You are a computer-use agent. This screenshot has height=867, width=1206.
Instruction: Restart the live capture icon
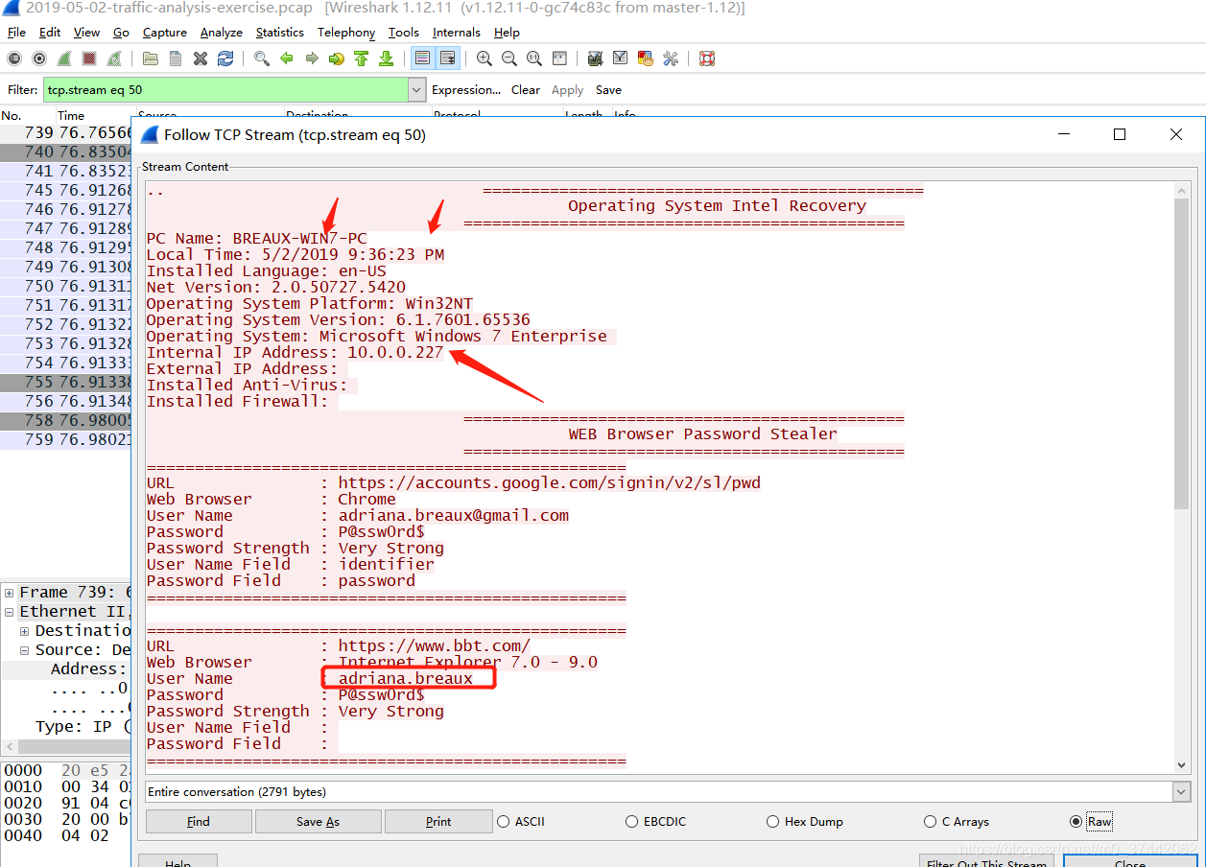click(114, 59)
